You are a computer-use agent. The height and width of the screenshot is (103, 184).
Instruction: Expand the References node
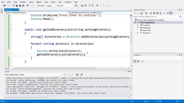point(137,28)
